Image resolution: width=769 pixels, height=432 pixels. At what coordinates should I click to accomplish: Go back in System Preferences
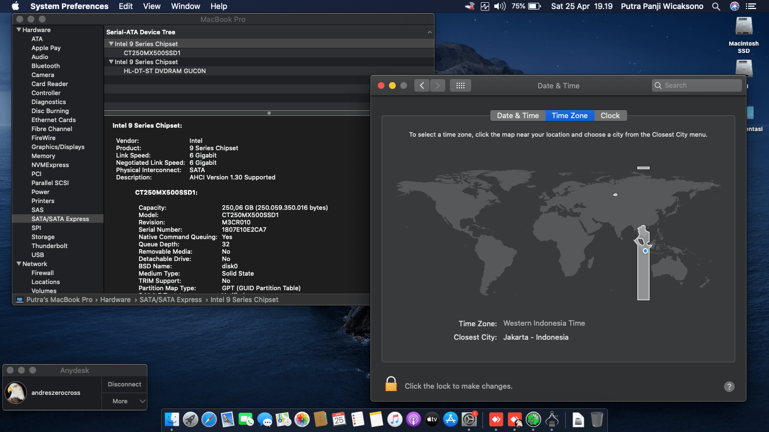(x=422, y=85)
